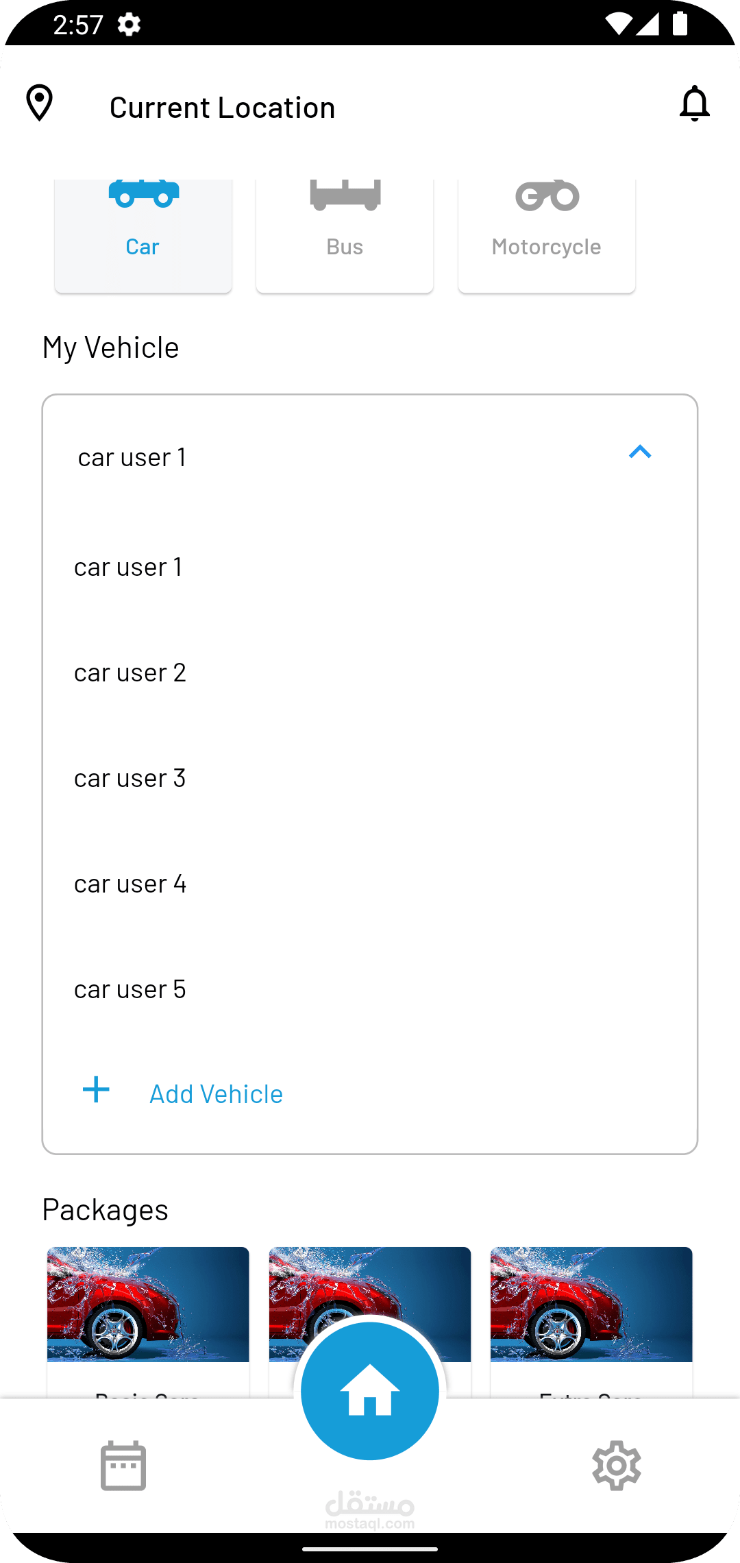Select car user 5 in dropdown
This screenshot has width=740, height=1563.
130,989
